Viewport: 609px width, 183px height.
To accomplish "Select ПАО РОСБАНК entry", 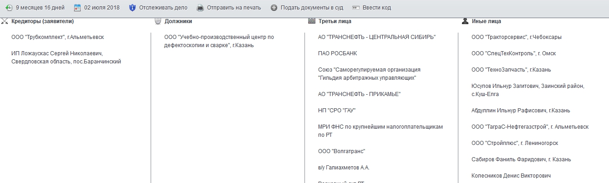I will (338, 53).
